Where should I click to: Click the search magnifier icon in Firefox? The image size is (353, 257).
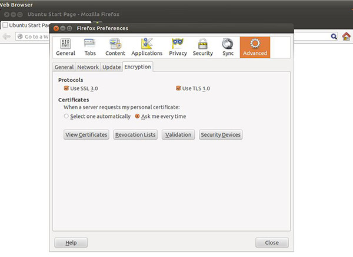334,37
